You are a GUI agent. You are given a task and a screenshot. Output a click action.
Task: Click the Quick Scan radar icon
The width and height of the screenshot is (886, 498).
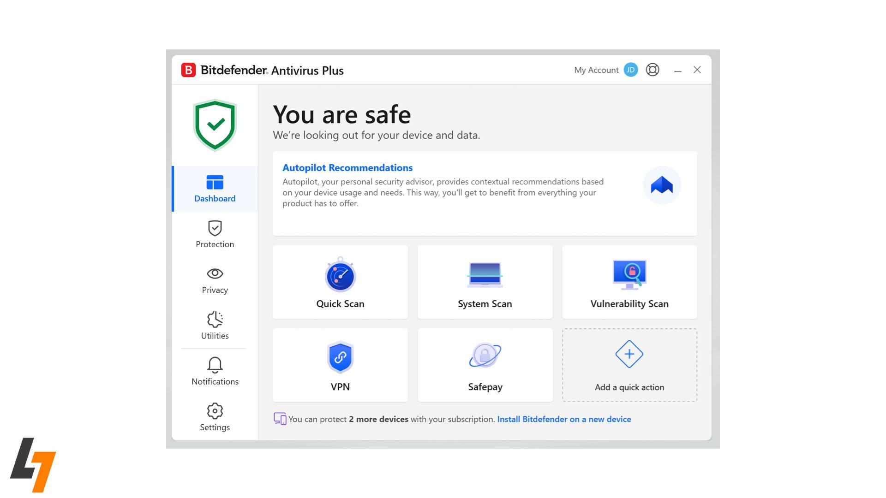coord(340,275)
